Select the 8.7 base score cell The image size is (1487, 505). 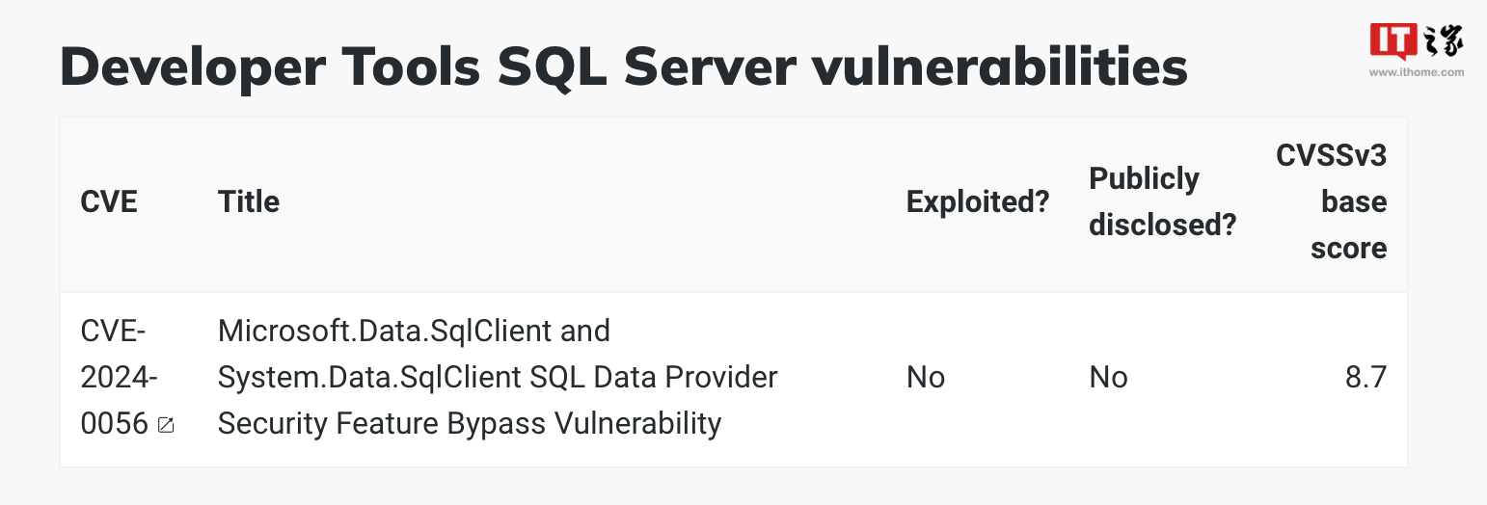point(1366,377)
